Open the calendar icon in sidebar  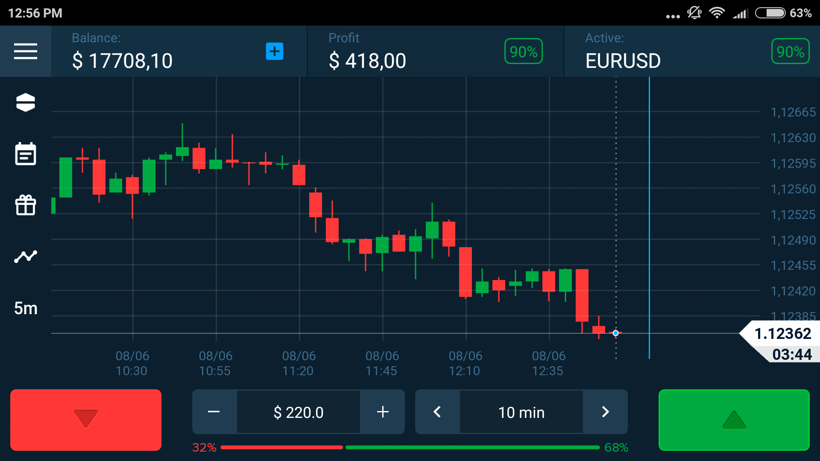pyautogui.click(x=26, y=154)
